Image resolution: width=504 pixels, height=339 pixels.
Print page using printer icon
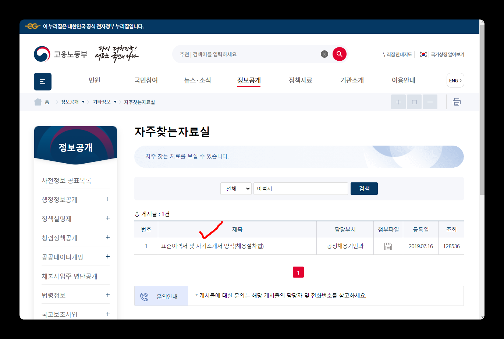(x=457, y=102)
